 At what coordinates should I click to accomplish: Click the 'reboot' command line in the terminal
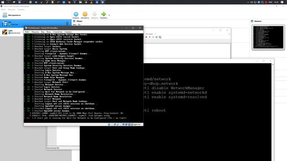tap(155, 110)
